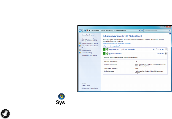The image size is (172, 119).
Task: Open Control Panel Home
Action: click(x=88, y=35)
